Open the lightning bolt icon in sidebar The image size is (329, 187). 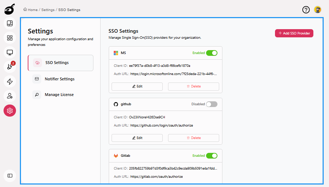pos(10,81)
